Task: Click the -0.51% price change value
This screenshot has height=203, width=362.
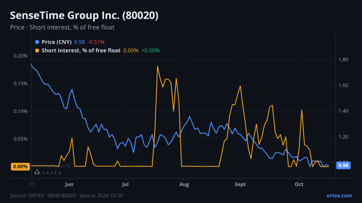Action: click(96, 42)
